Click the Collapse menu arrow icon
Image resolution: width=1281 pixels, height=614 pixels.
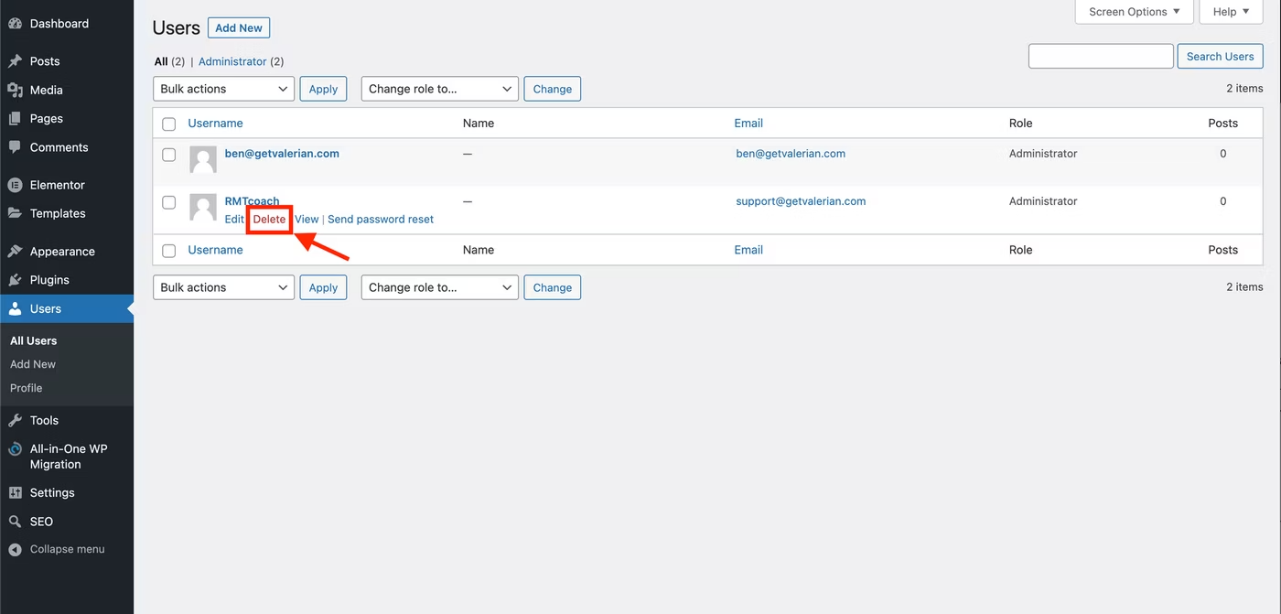15,550
